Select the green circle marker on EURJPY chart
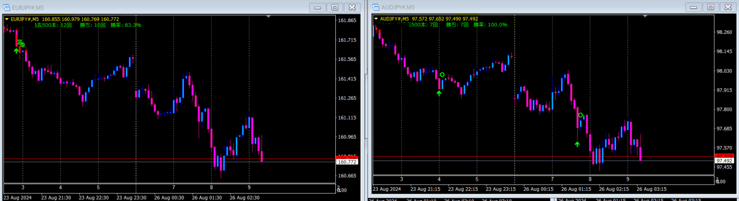This screenshot has width=739, height=201. click(x=23, y=45)
